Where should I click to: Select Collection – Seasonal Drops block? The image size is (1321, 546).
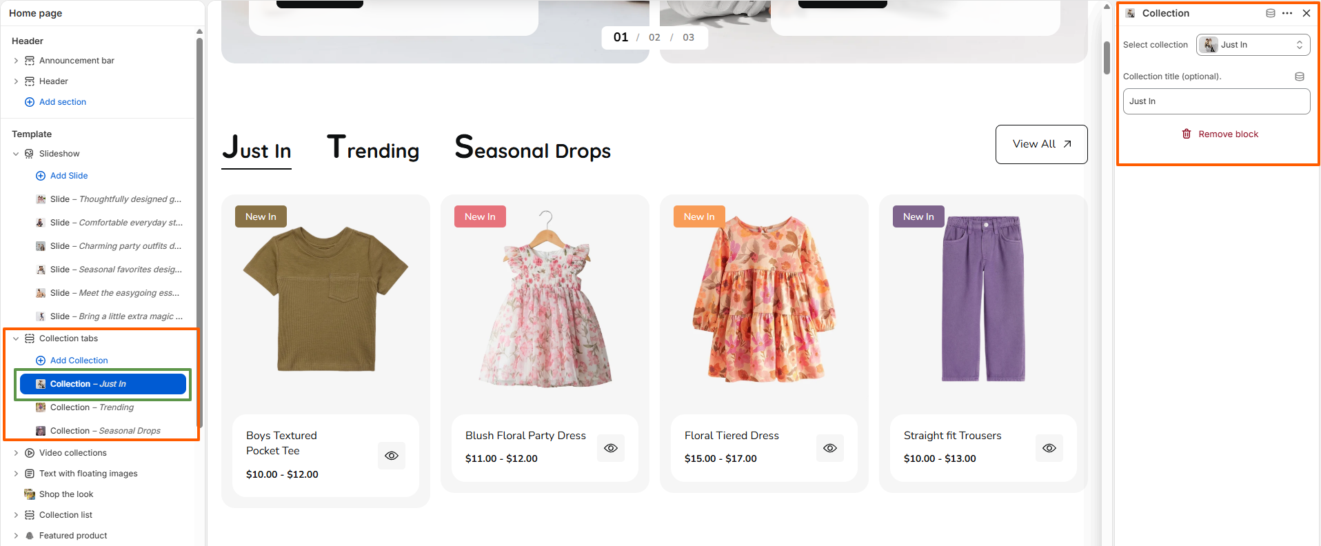103,431
